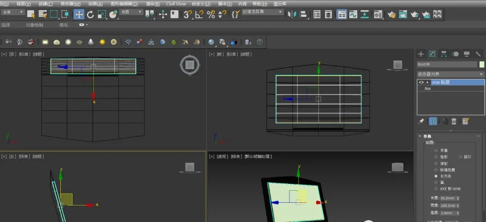
Task: Adjust the 长度 spinner arrows
Action: tap(458, 198)
